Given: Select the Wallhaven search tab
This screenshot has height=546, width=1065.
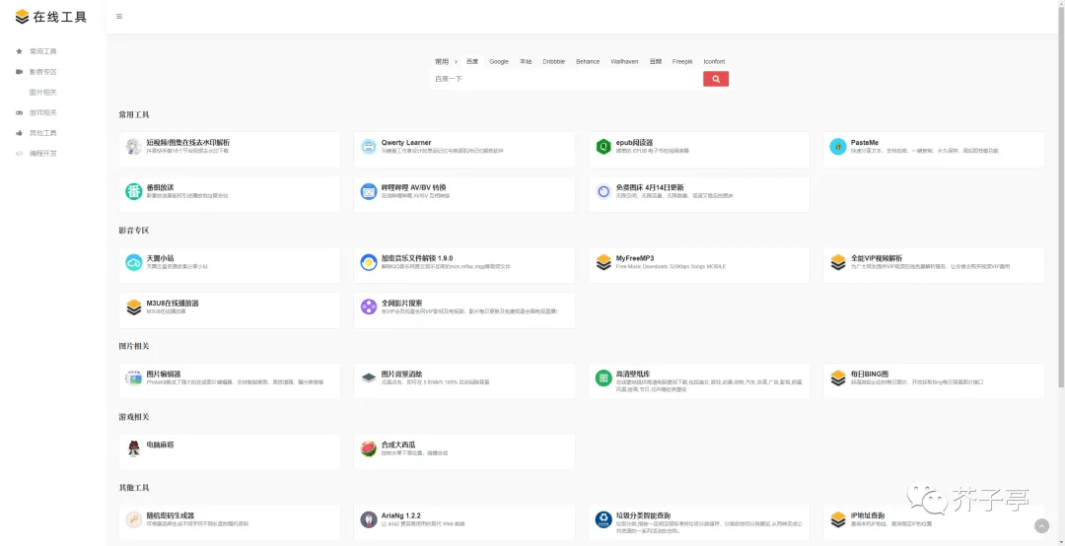Looking at the screenshot, I should [x=624, y=61].
